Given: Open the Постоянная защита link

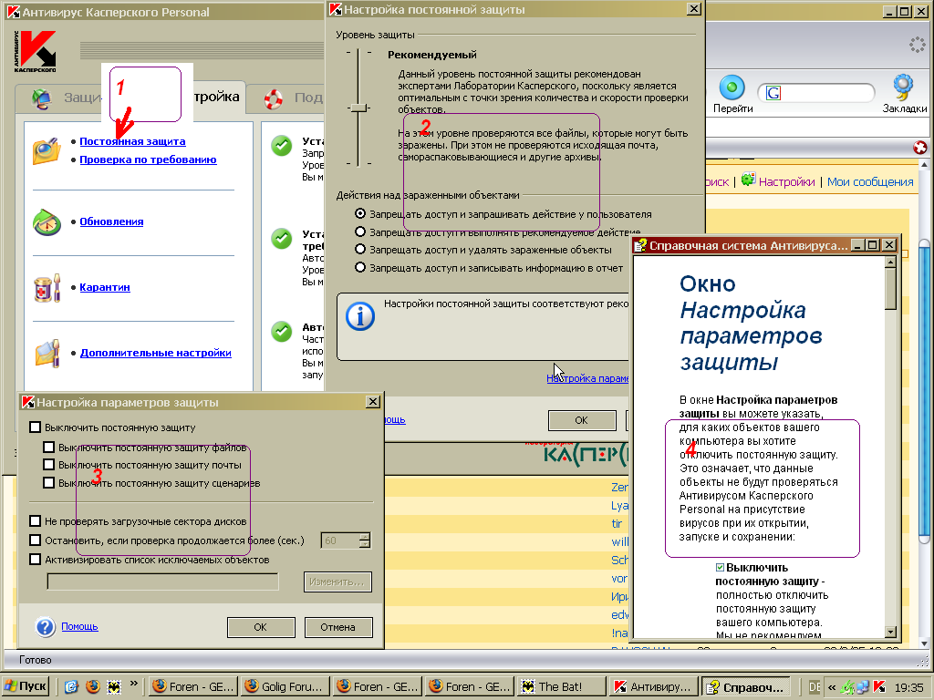Looking at the screenshot, I should tap(132, 141).
